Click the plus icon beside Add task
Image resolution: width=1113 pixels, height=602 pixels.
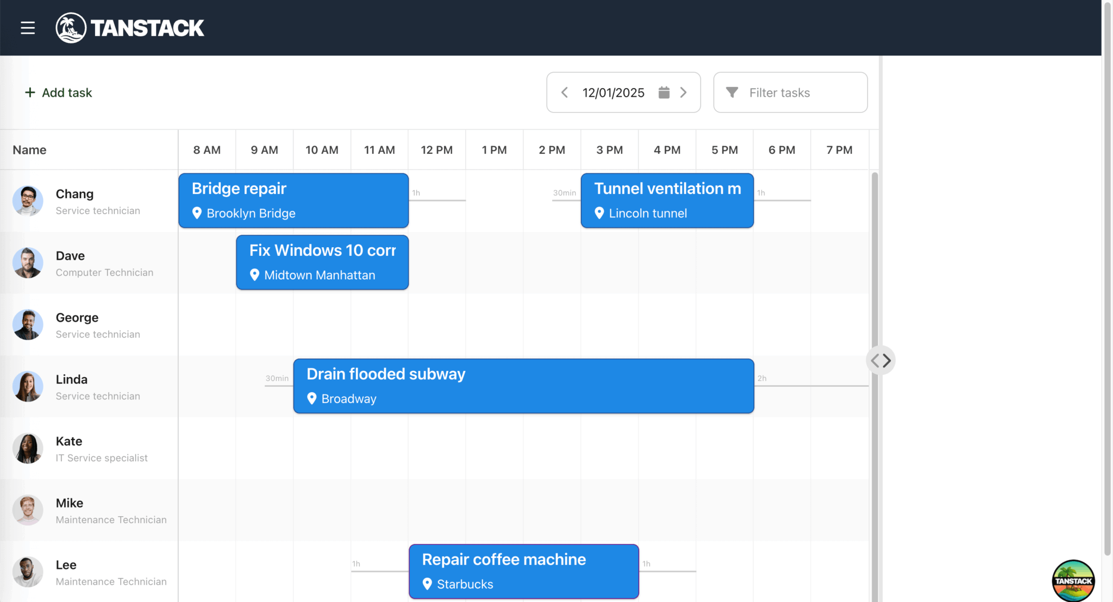30,92
